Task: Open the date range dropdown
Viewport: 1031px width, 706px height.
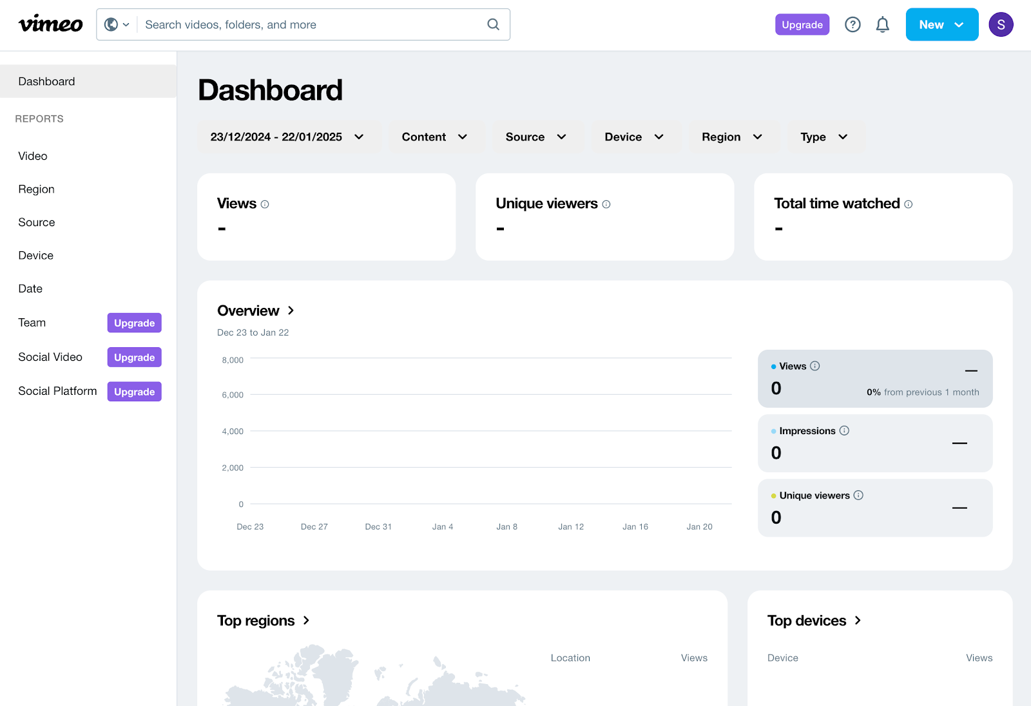Action: click(287, 137)
